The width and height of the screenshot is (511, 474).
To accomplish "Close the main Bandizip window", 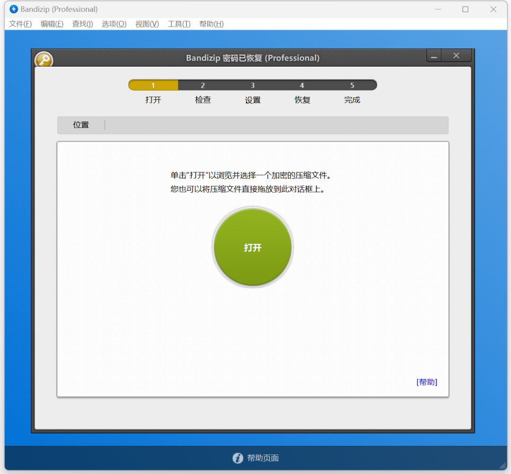I will coord(493,9).
